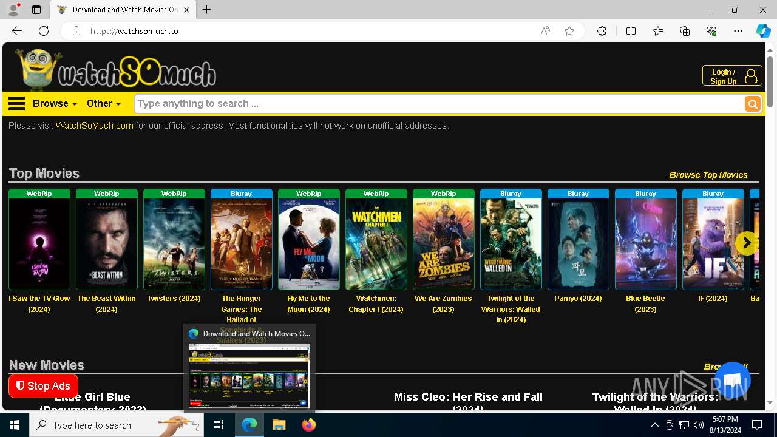Refresh the page
Image resolution: width=777 pixels, height=437 pixels.
tap(44, 31)
